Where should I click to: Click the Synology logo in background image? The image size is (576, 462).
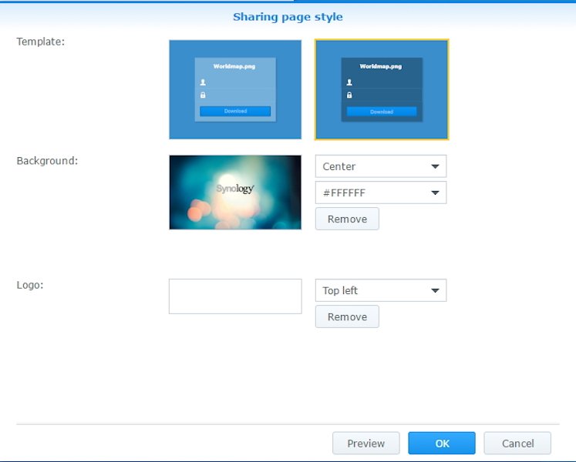tap(234, 188)
